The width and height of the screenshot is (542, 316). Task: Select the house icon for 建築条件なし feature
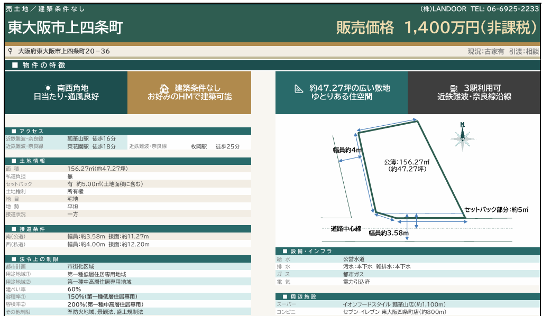coord(164,87)
